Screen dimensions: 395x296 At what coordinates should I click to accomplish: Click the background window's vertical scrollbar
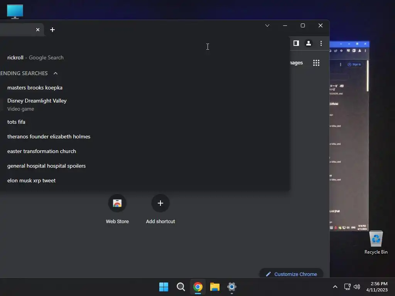tap(368, 76)
